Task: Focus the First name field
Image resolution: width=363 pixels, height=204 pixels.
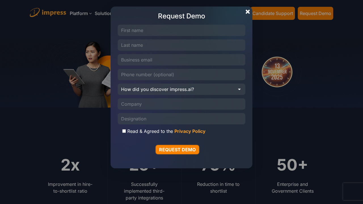Action: (x=181, y=30)
